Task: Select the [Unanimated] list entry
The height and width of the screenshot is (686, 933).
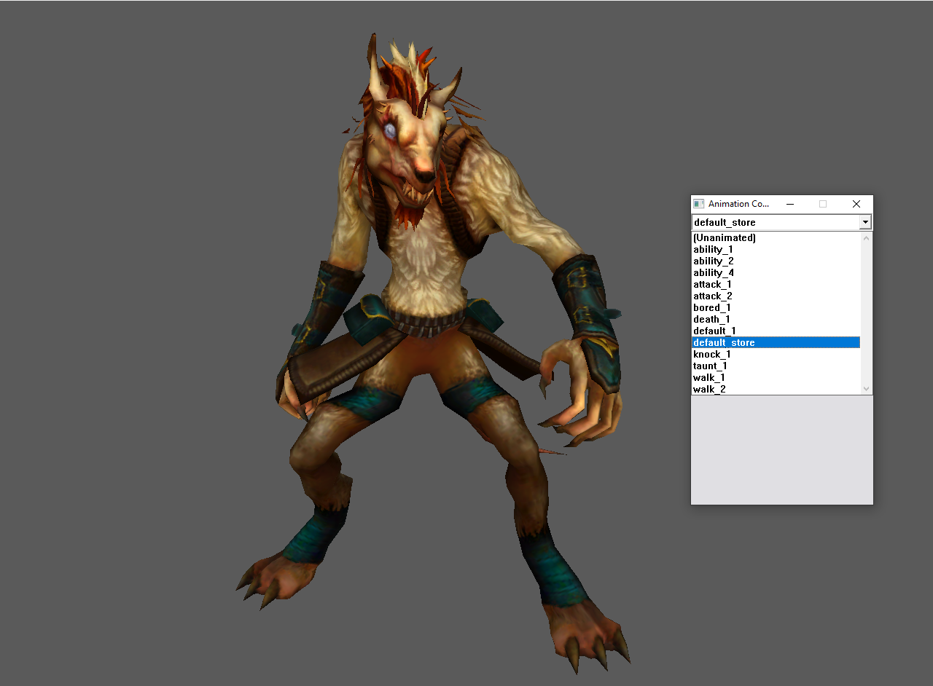Action: click(776, 238)
